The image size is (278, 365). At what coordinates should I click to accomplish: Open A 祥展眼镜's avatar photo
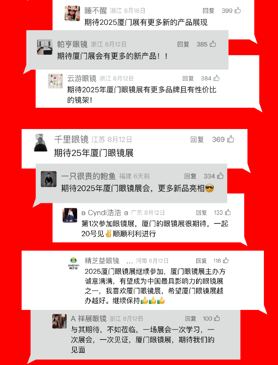pyautogui.click(x=60, y=321)
